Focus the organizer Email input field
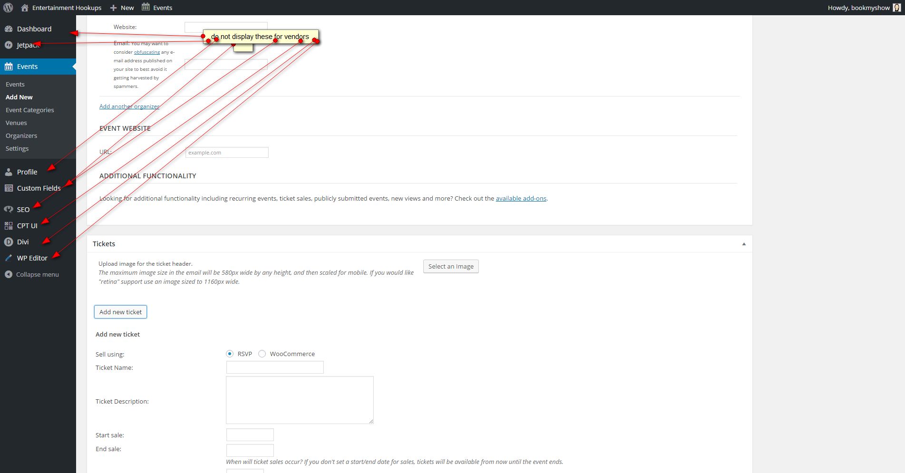Viewport: 905px width, 473px height. pos(226,64)
